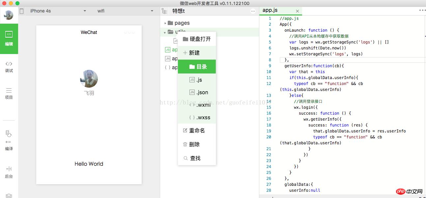Image resolution: width=426 pixels, height=198 pixels.
Task: Click 删除 to delete the item
Action: 195,144
